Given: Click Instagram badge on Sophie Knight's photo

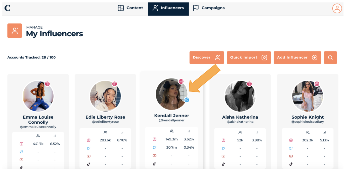Looking at the screenshot, I should 317,84.
